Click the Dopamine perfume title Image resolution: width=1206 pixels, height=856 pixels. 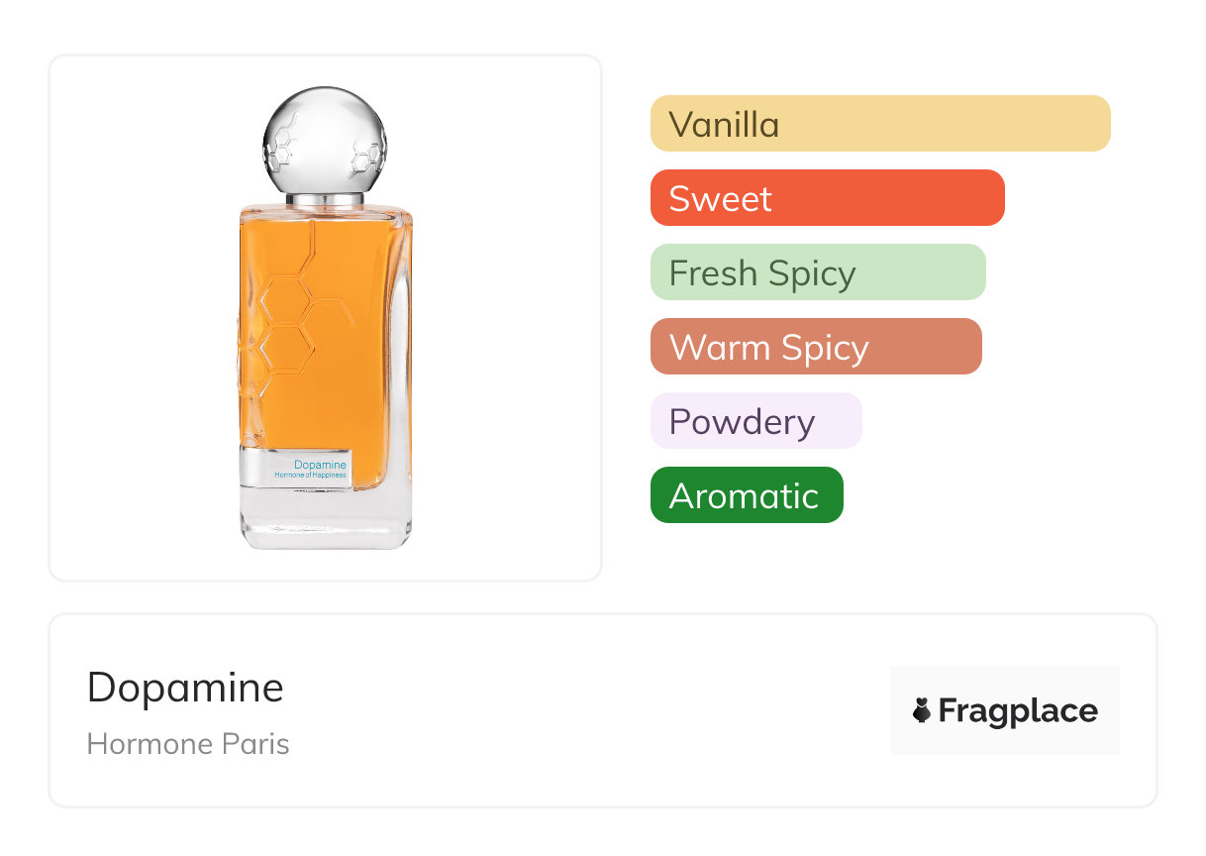tap(185, 688)
